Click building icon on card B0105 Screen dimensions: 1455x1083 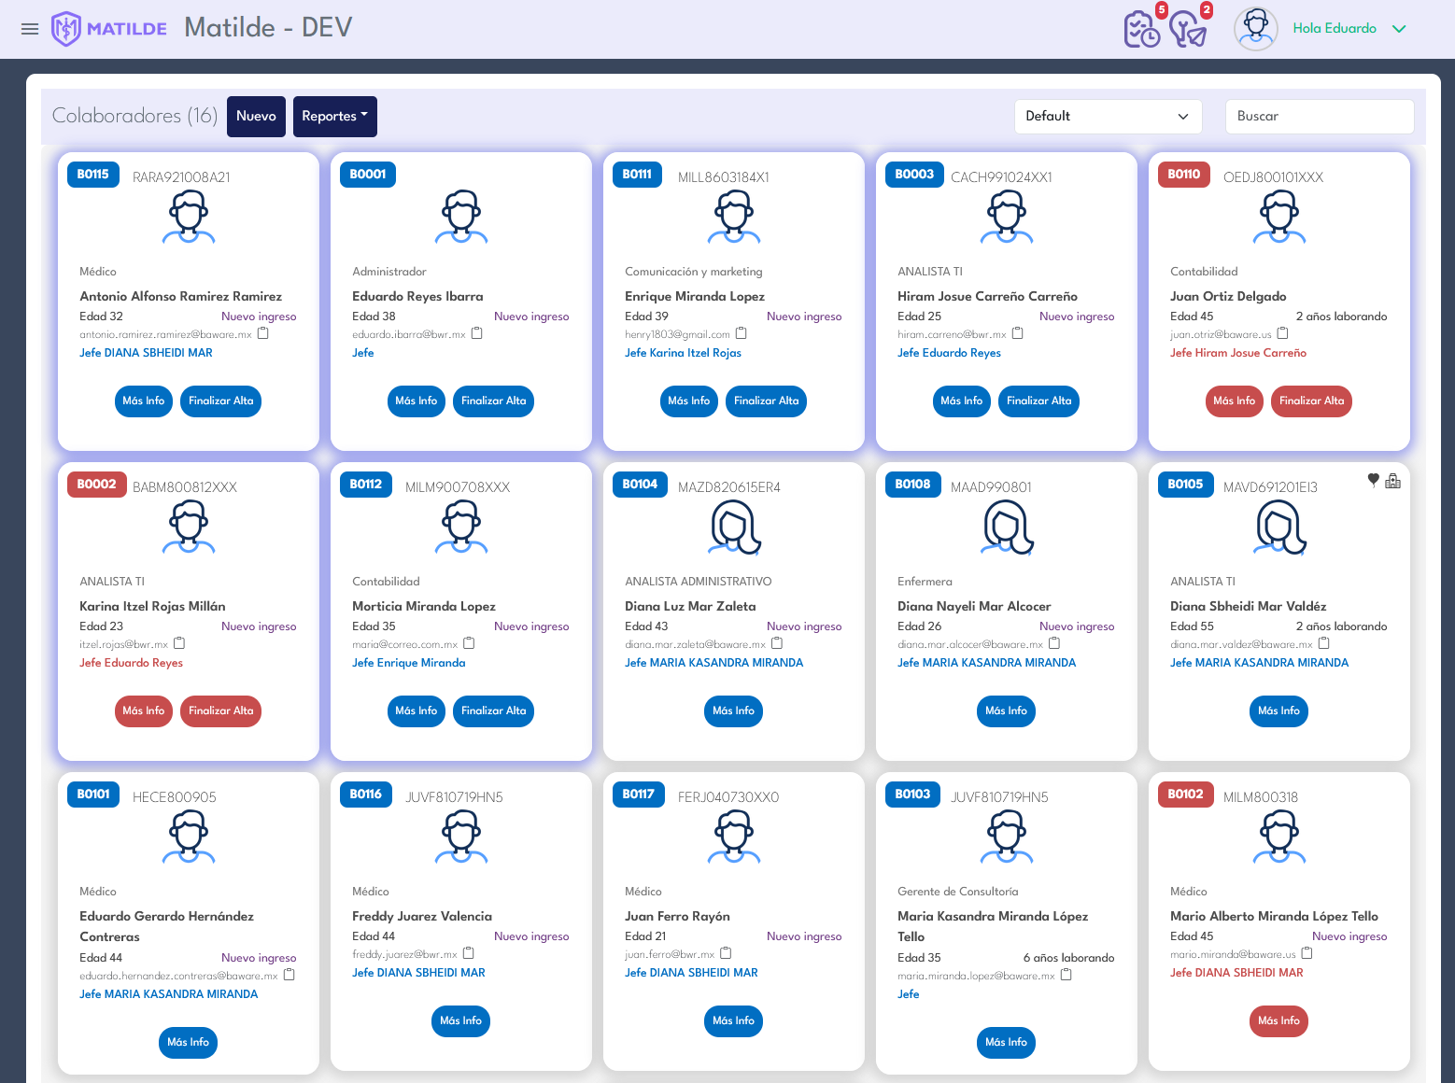(x=1392, y=481)
